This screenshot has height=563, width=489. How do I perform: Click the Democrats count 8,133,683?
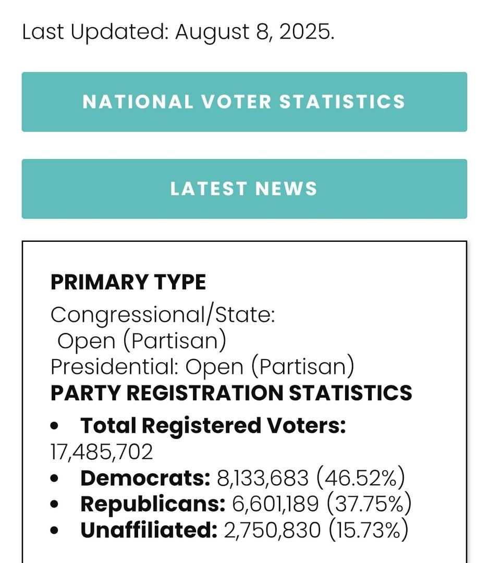[263, 478]
